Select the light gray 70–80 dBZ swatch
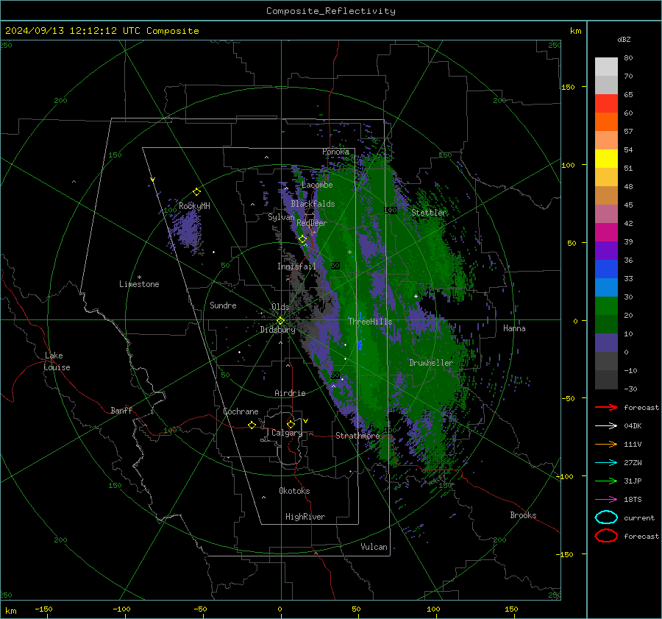The width and height of the screenshot is (662, 619). click(x=606, y=67)
